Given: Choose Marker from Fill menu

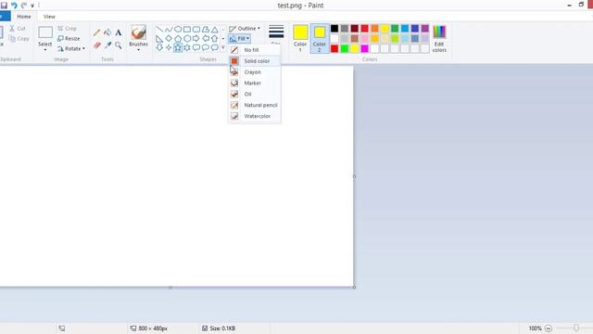Looking at the screenshot, I should pyautogui.click(x=255, y=83).
